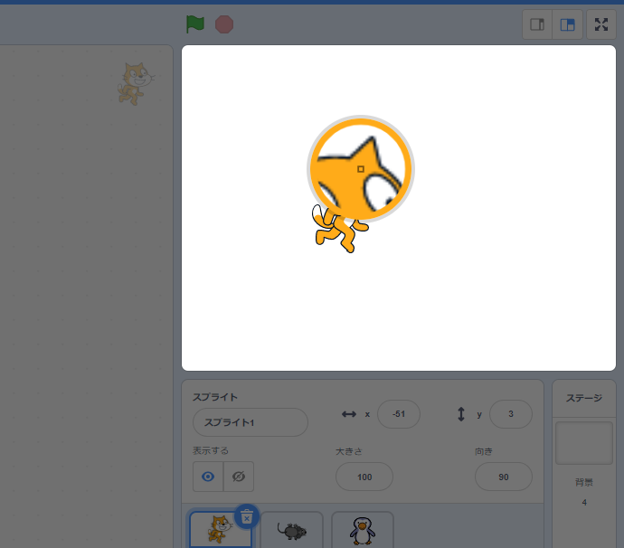
Task: Click the 背景 backdrop label
Action: coord(584,482)
